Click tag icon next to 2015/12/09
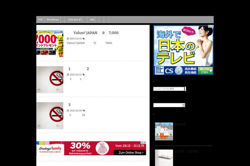 (x=84, y=110)
